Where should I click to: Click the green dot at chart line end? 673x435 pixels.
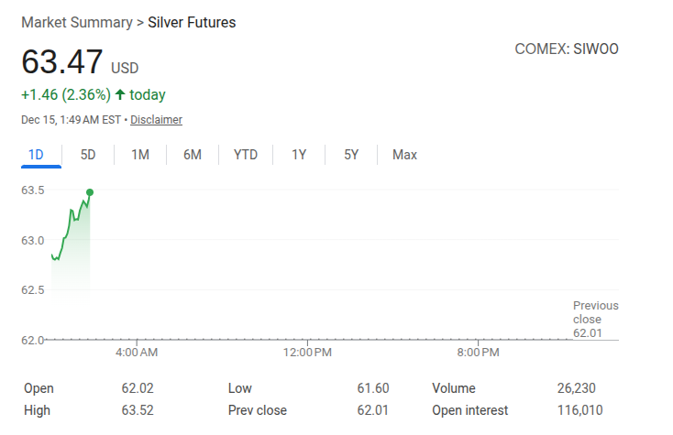point(89,191)
